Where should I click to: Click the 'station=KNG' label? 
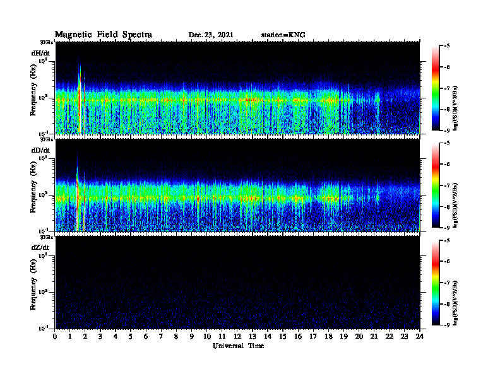[283, 35]
